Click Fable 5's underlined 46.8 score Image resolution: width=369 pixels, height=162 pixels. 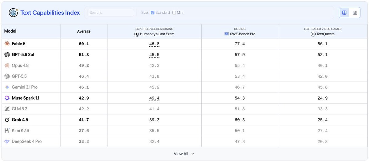pos(154,44)
